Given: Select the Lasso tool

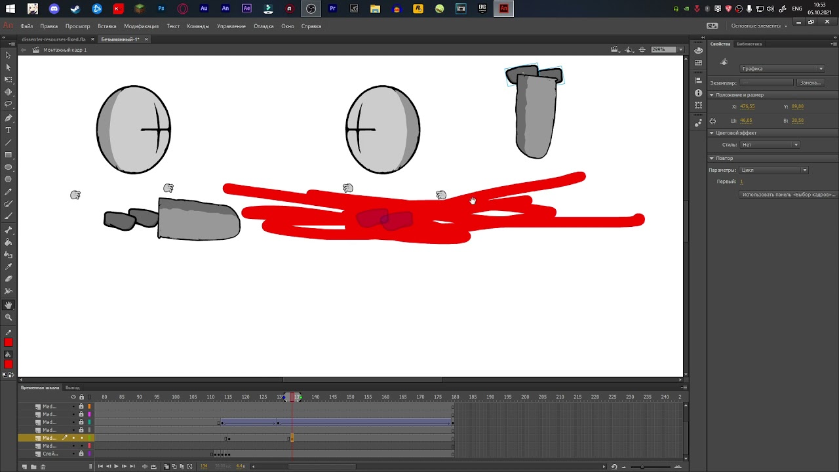Looking at the screenshot, I should [9, 105].
